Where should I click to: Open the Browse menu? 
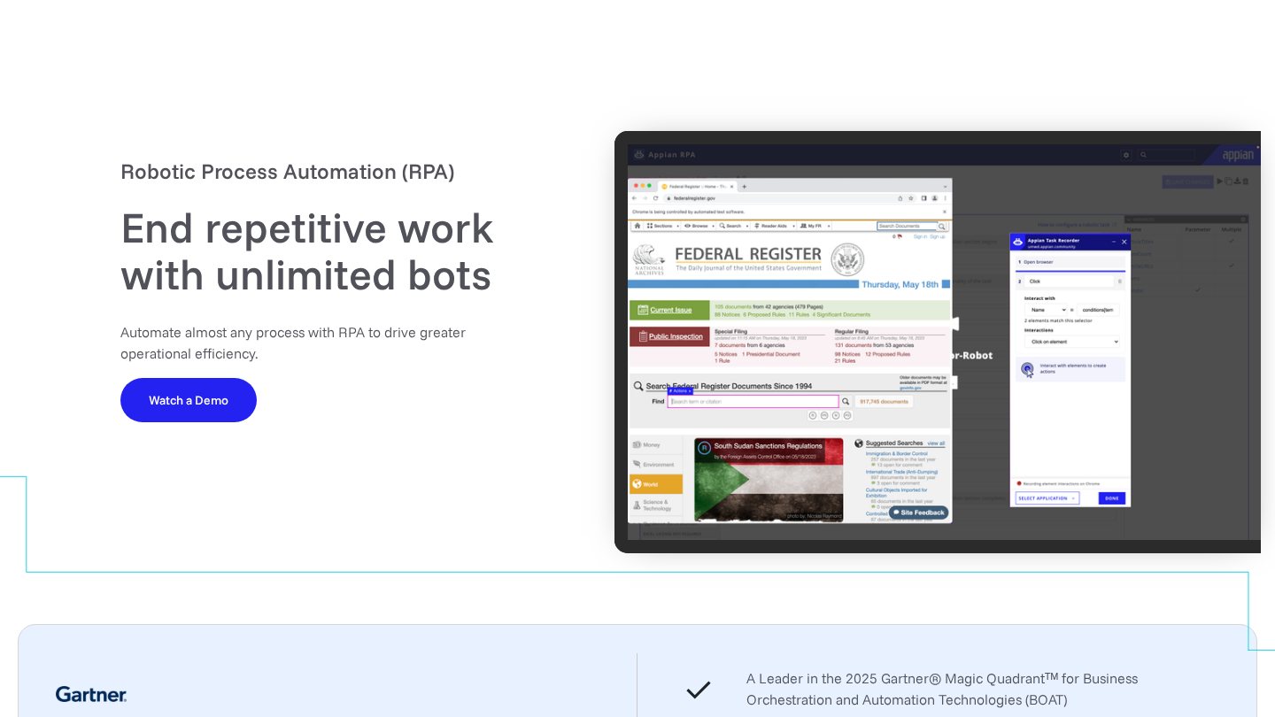click(698, 226)
